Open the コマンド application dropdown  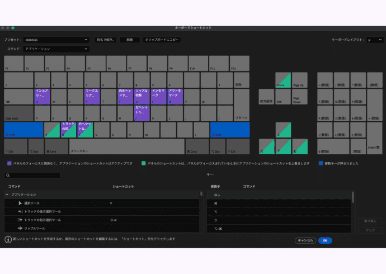click(56, 49)
